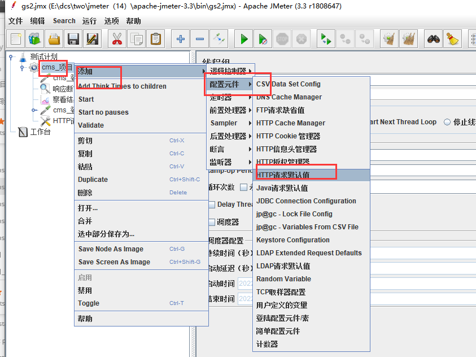Collapse the 测试计划 tree expander handle
The width and height of the screenshot is (476, 357).
point(11,56)
